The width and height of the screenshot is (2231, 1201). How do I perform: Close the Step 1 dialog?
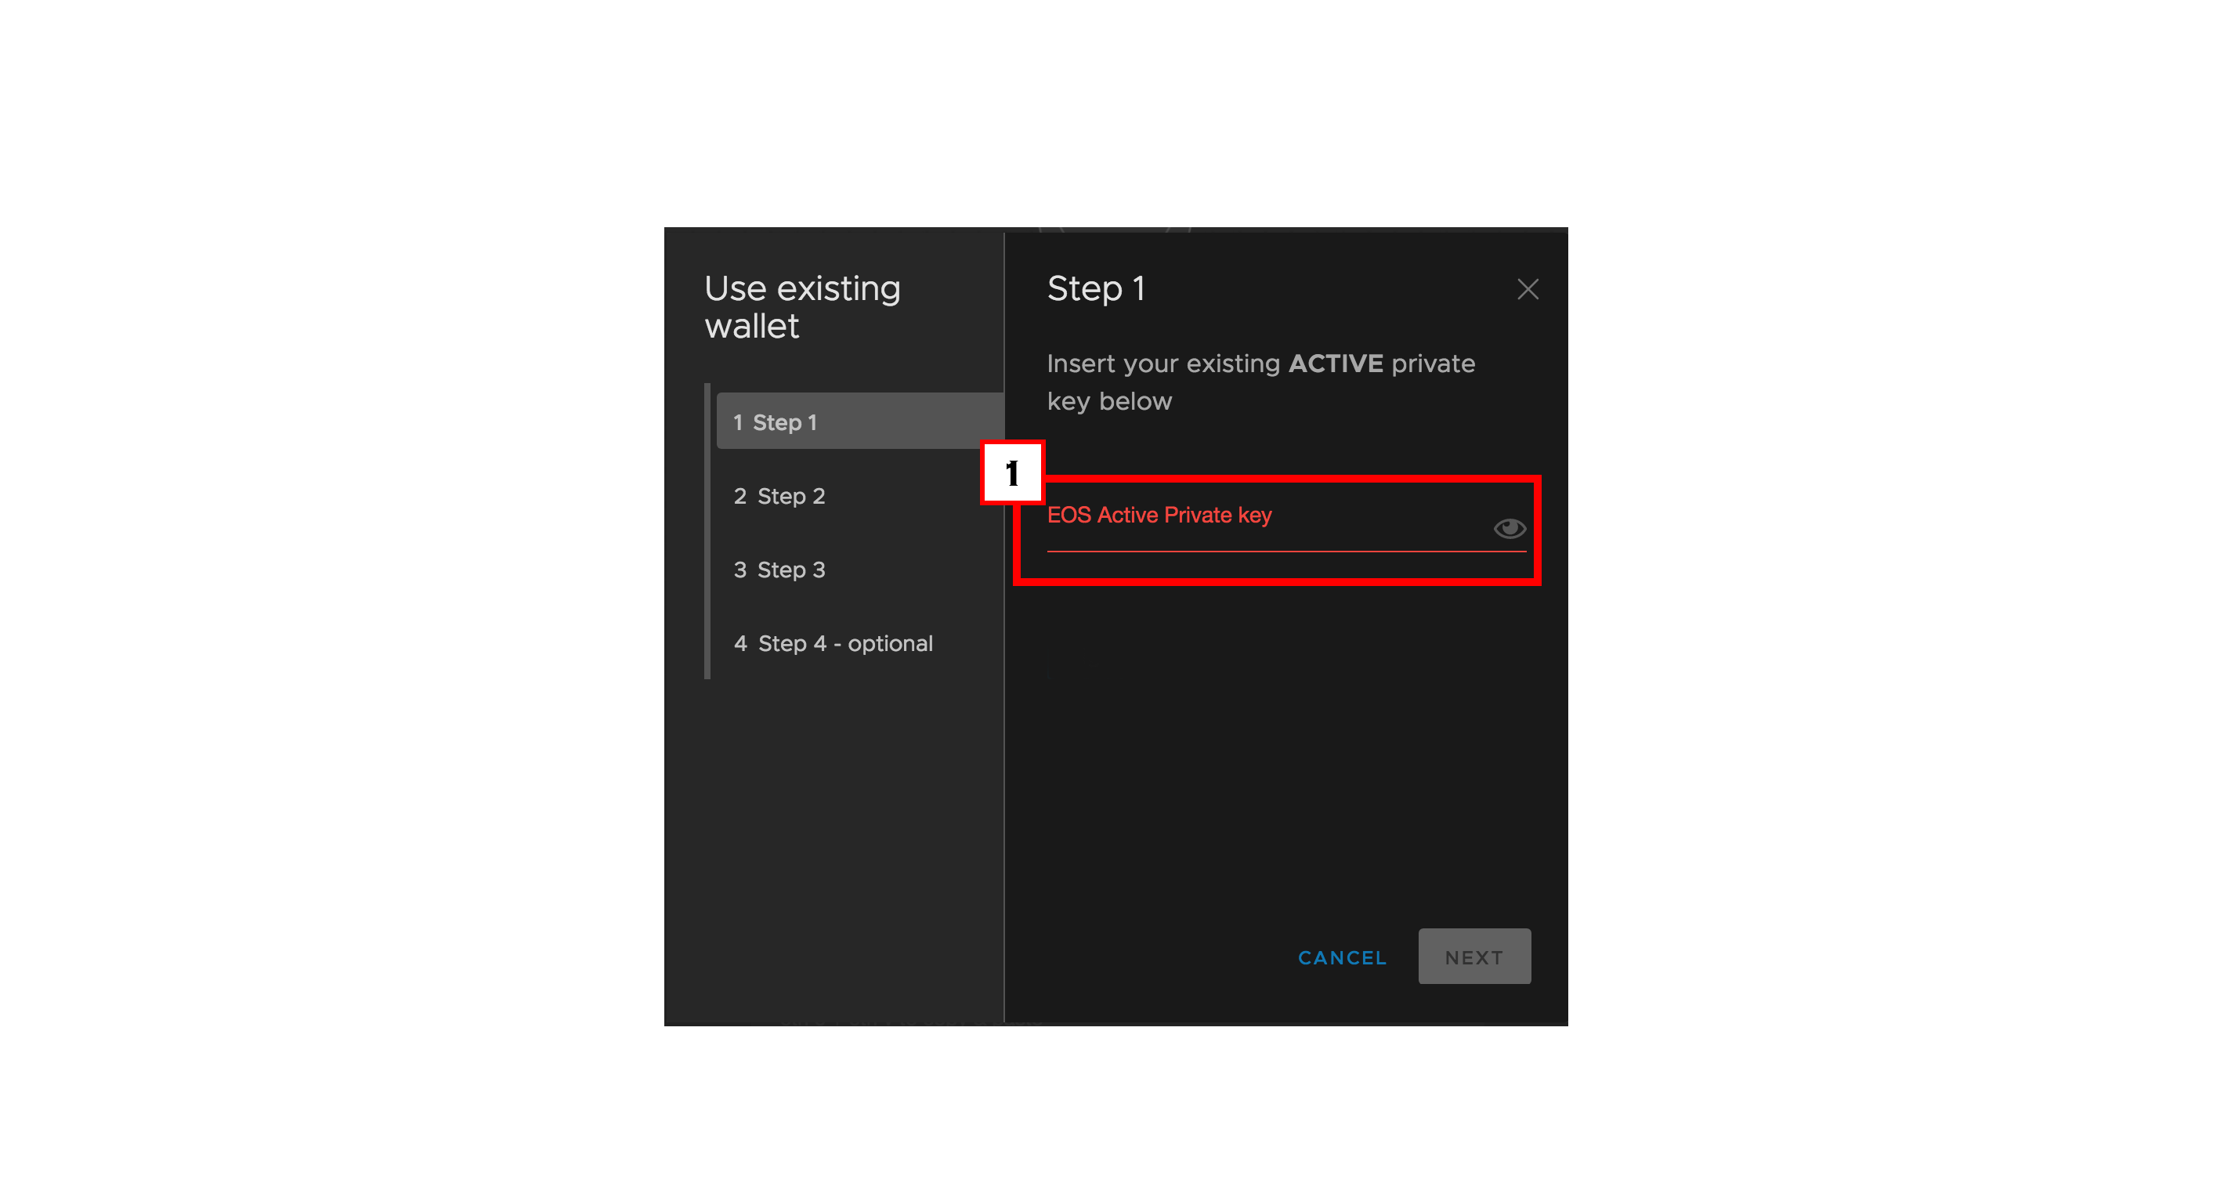click(1528, 289)
